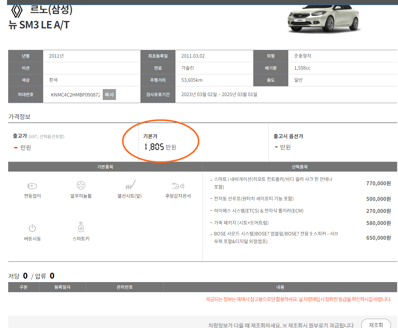This screenshot has width=398, height=328.
Task: Click the 출고가 factory price label
Action: 20,136
